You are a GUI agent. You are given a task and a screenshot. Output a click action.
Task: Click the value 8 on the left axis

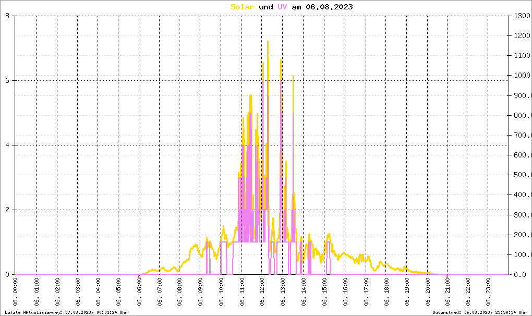pos(7,16)
